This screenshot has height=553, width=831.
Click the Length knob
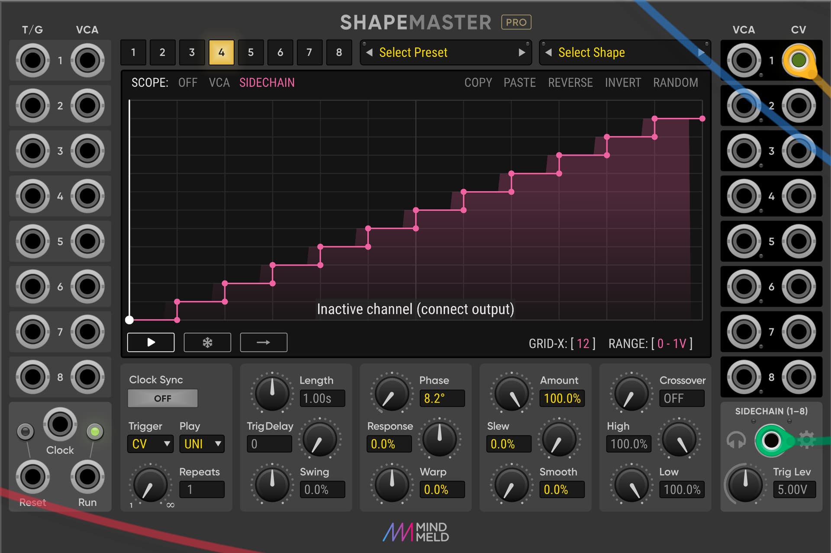click(x=272, y=393)
